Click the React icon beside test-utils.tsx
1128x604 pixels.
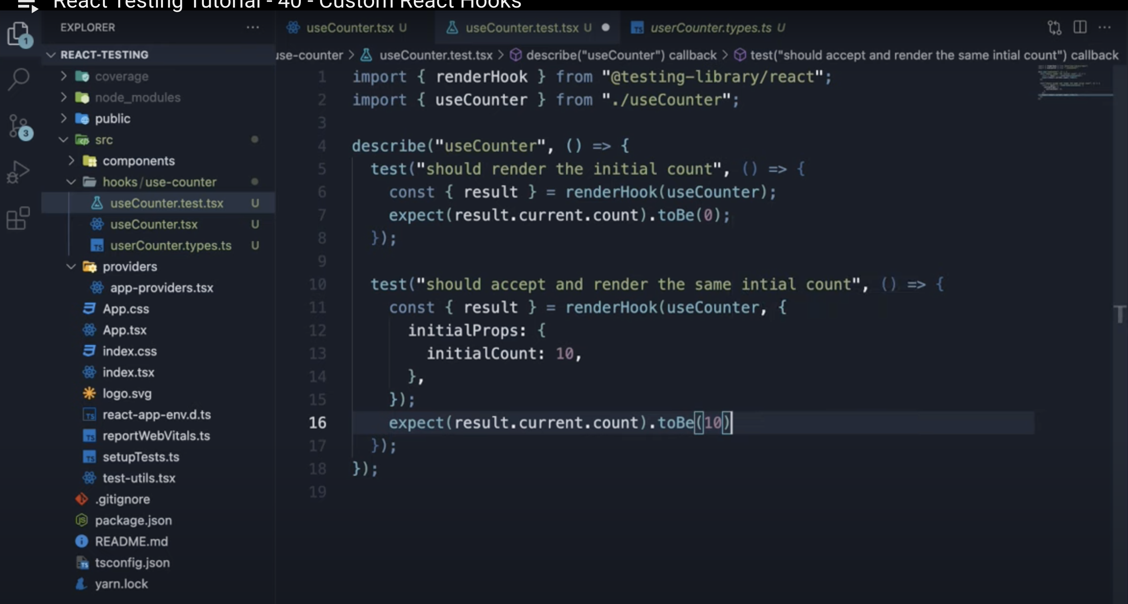pyautogui.click(x=89, y=478)
